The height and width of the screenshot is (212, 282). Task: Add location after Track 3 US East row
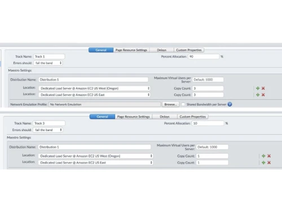tap(263, 162)
